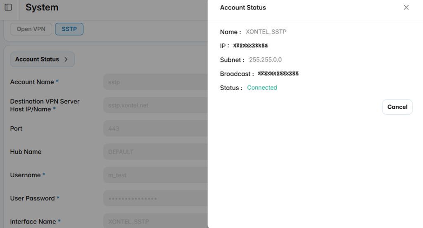Open the Account Status button
The image size is (423, 228).
43,59
